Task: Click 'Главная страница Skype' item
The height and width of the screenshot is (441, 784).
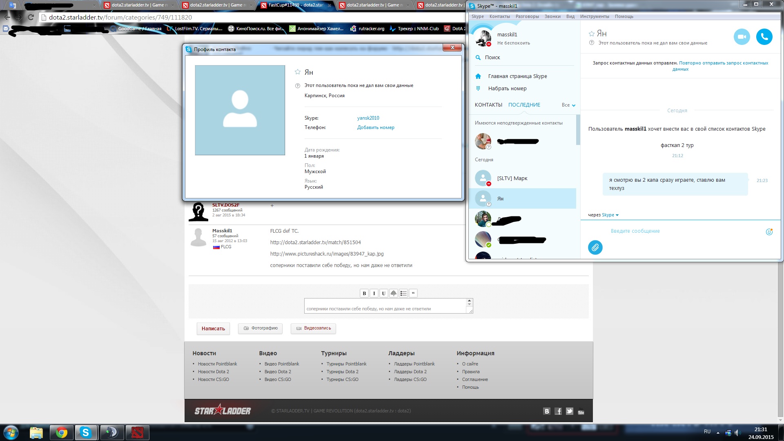Action: (x=517, y=76)
